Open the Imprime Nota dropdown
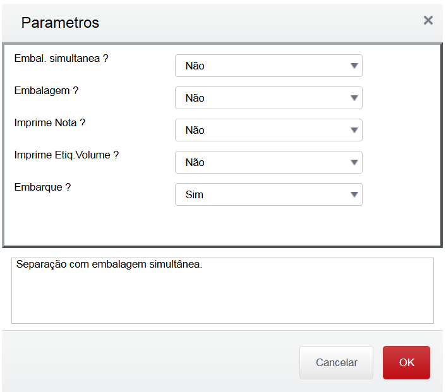Image resolution: width=446 pixels, height=392 pixels. [x=268, y=130]
